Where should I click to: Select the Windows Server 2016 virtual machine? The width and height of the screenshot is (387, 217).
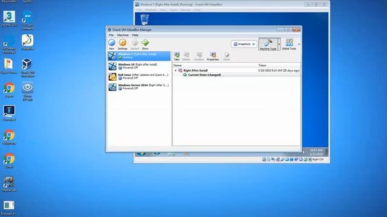139,87
